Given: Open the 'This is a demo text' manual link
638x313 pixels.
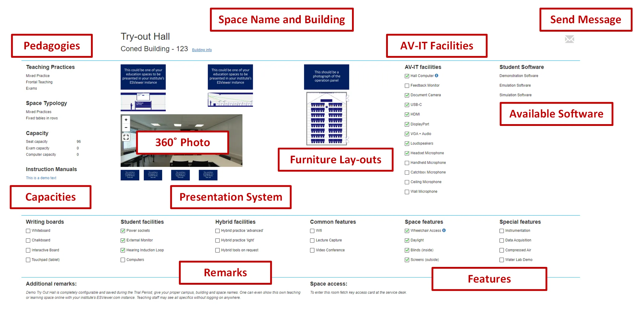Looking at the screenshot, I should (x=41, y=178).
